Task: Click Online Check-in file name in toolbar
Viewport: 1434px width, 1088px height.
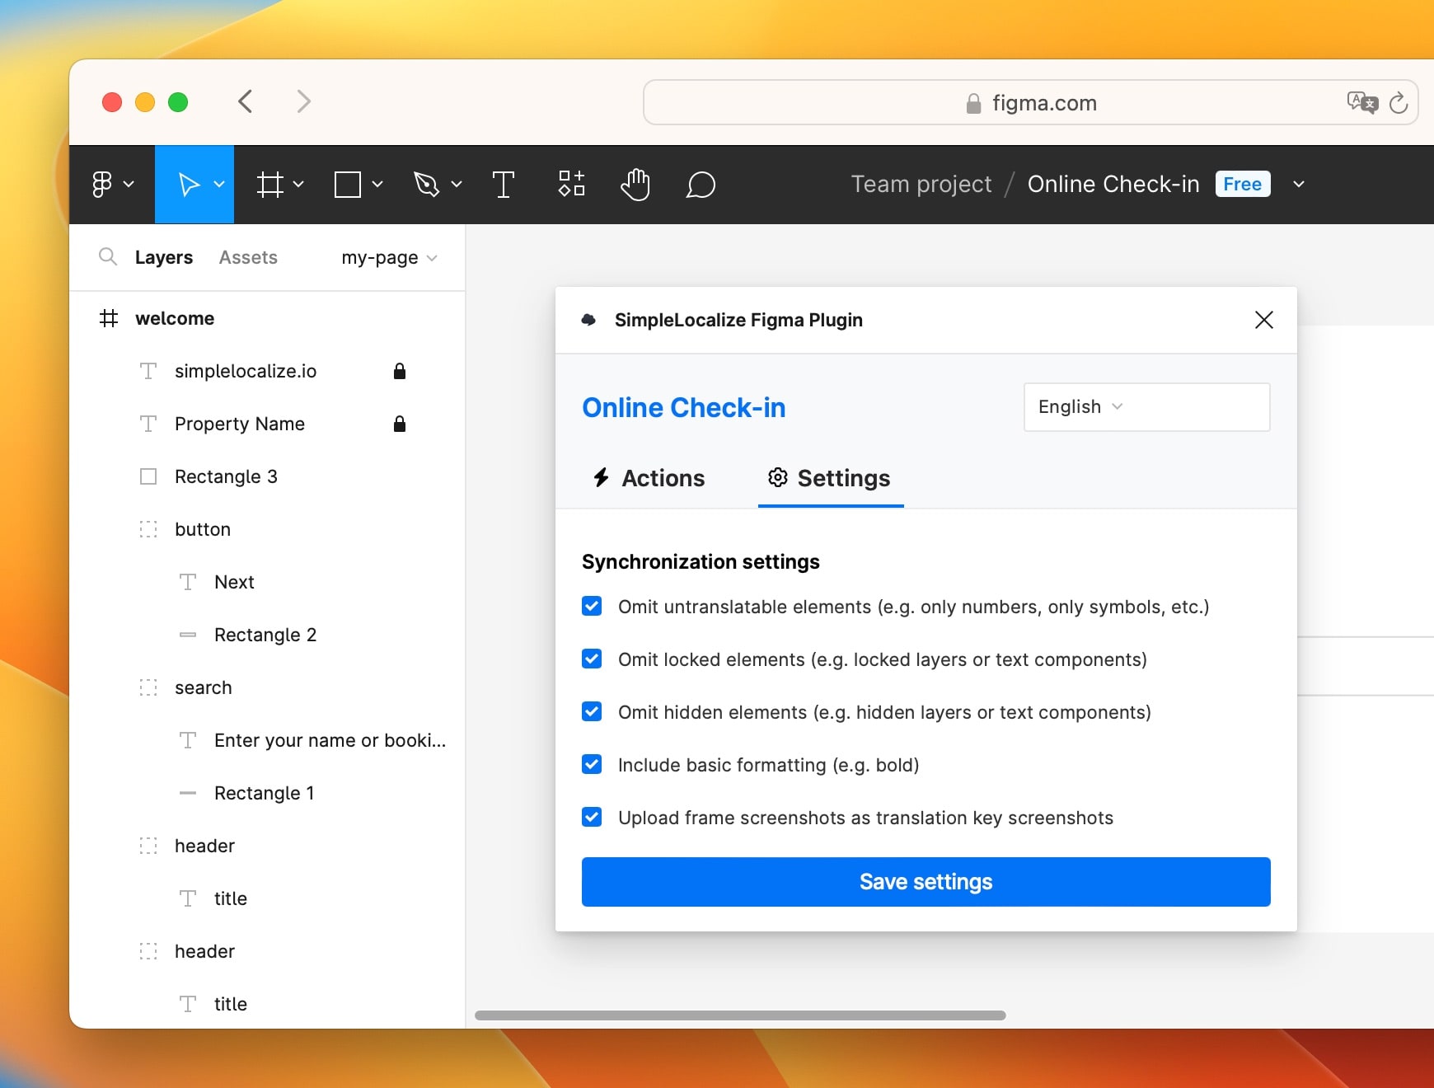Action: click(x=1113, y=184)
